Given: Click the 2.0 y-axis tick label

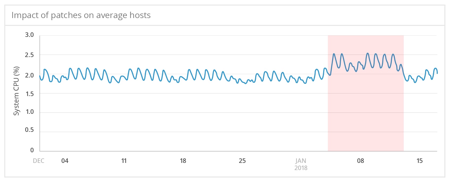Looking at the screenshot, I should 30,75.
